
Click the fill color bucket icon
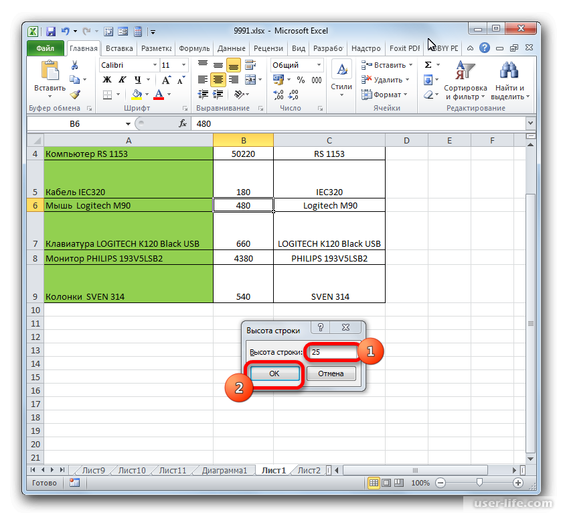point(137,95)
